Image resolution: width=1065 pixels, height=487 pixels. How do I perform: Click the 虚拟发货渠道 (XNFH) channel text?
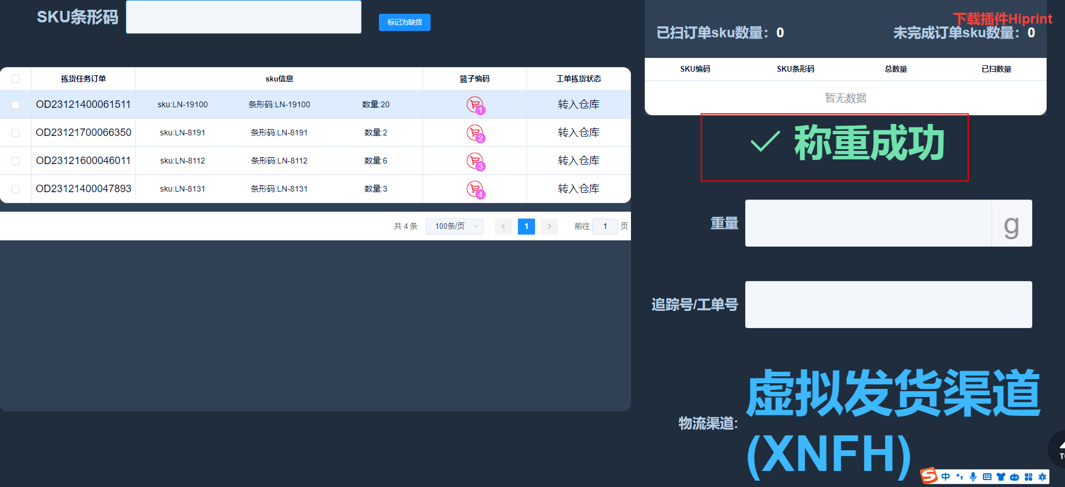pyautogui.click(x=893, y=424)
